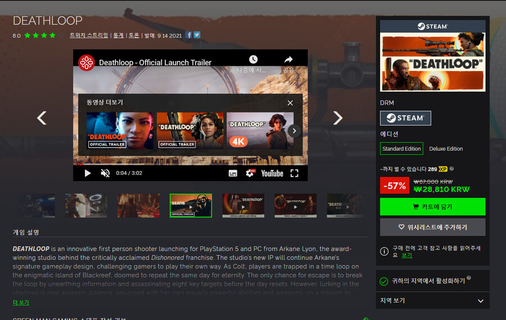Click the Watch Later clock icon

coord(254,60)
